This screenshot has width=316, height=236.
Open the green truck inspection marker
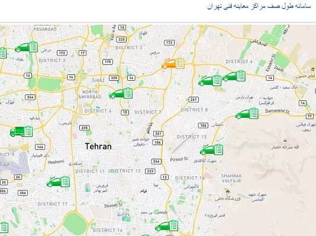tap(21, 132)
